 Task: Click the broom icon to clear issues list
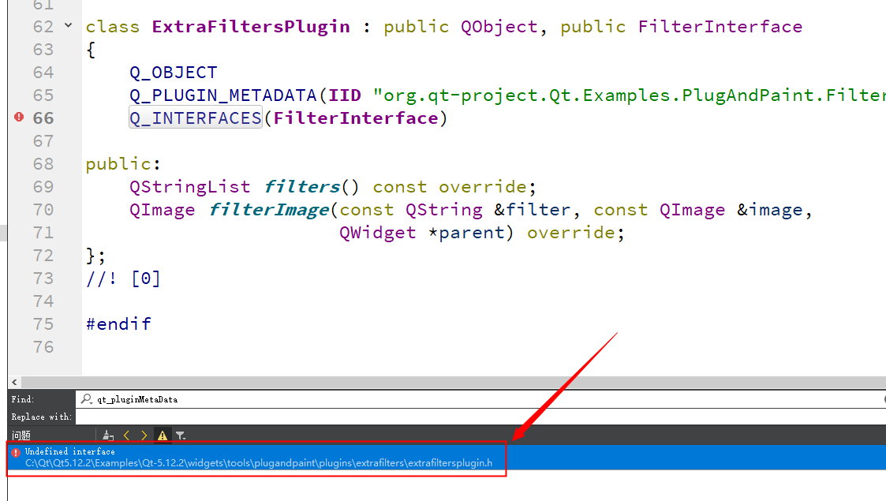[107, 435]
